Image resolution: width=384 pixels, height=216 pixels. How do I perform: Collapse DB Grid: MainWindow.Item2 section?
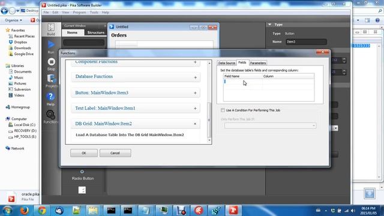pos(195,124)
